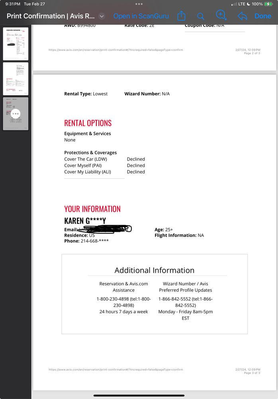Viewport: 278px width, 399px height.
Task: Tap the share icon in toolbar
Action: pos(181,16)
